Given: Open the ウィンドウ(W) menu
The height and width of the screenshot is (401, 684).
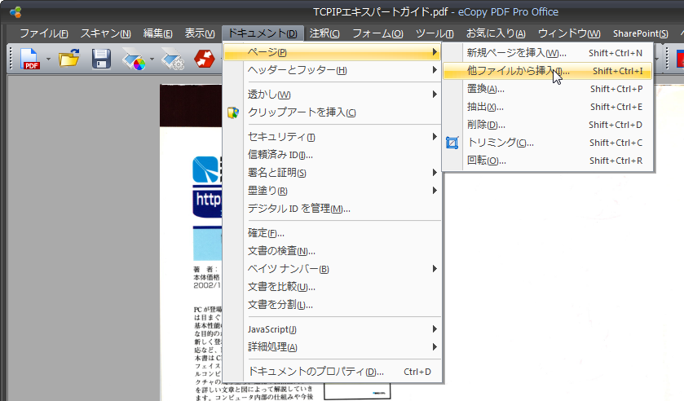Looking at the screenshot, I should point(569,33).
